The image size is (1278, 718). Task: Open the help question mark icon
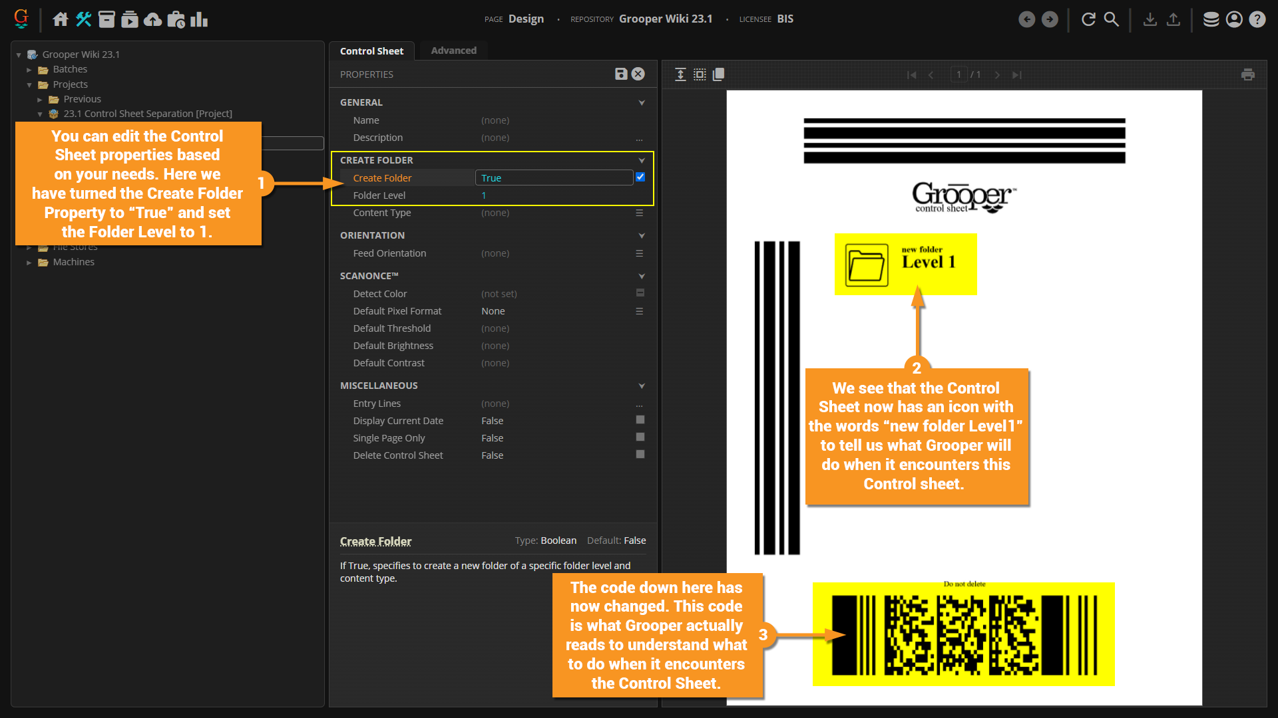click(x=1257, y=19)
